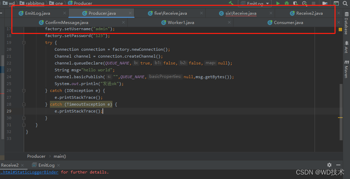The width and height of the screenshot is (350, 179).
Task: Open the Database tool window
Action: [x=347, y=23]
